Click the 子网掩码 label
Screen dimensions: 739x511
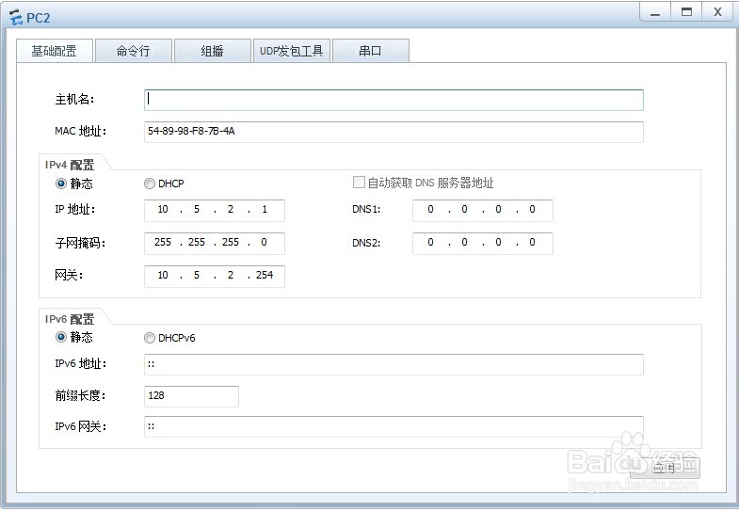coord(80,243)
